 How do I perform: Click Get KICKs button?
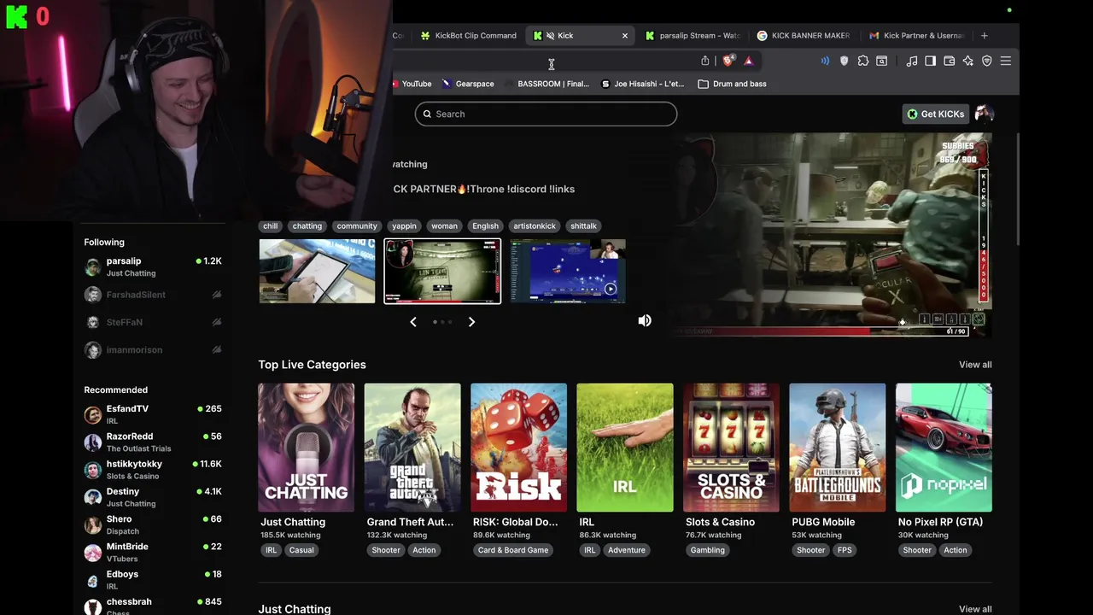(x=936, y=114)
